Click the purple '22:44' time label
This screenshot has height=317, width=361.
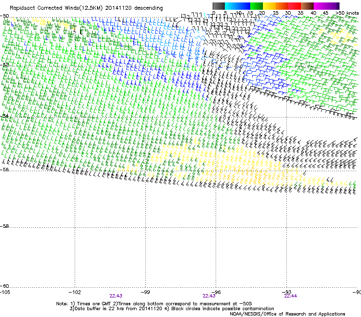pos(291,296)
